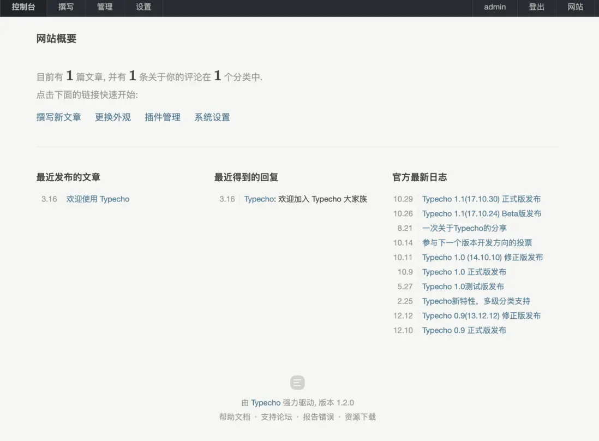Open the 设置 menu

pos(143,8)
